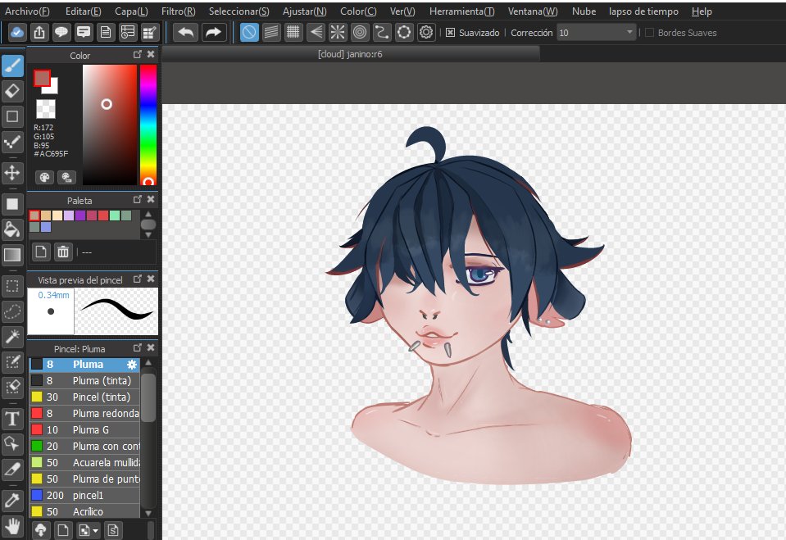
Task: Pop out the Color panel
Action: click(138, 55)
